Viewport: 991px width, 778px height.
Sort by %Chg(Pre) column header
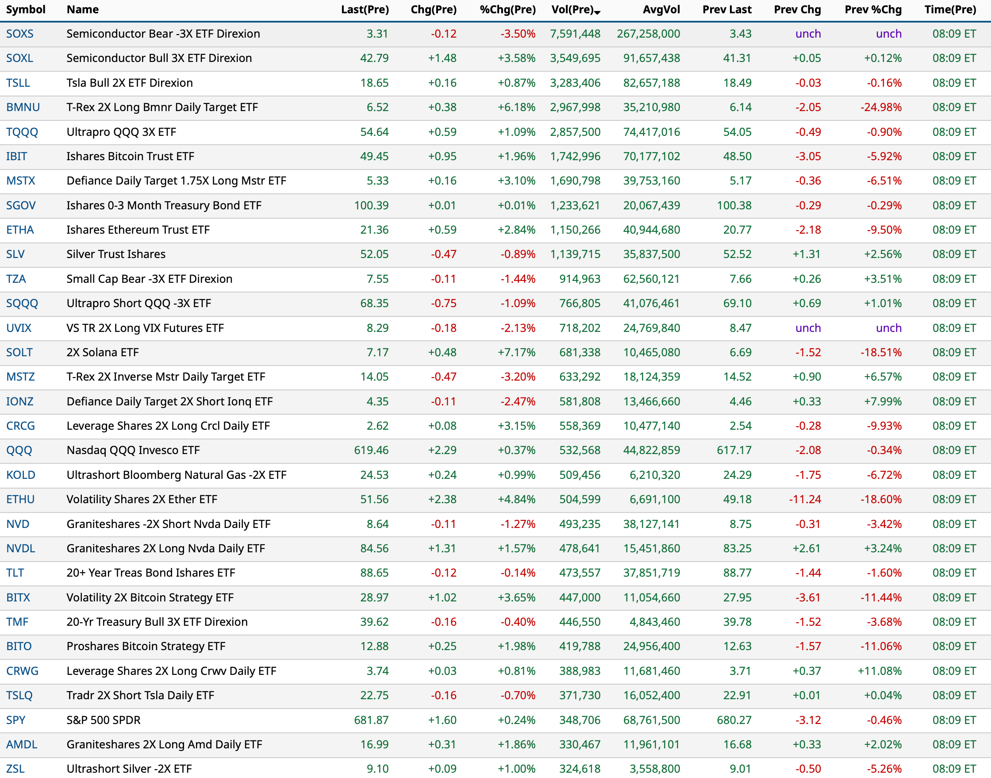click(507, 10)
